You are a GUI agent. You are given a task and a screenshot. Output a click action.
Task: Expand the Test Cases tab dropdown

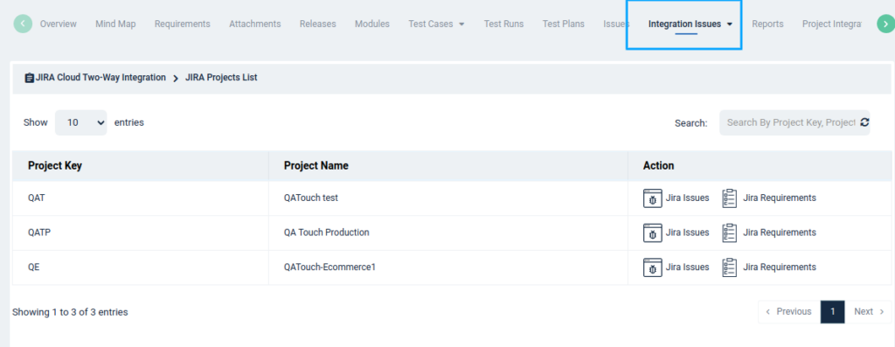[461, 24]
